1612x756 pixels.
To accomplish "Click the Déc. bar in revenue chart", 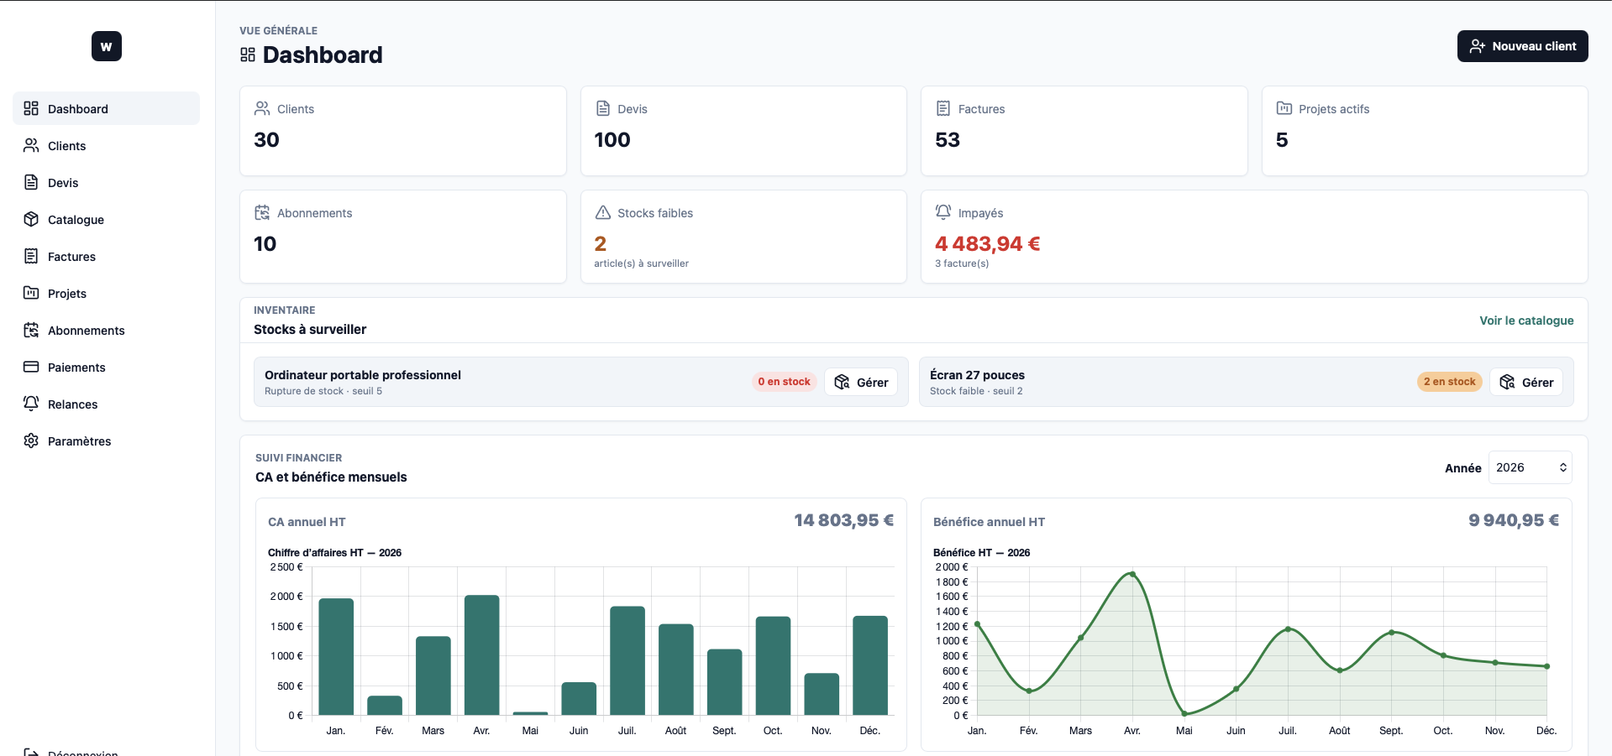I will coord(870,665).
